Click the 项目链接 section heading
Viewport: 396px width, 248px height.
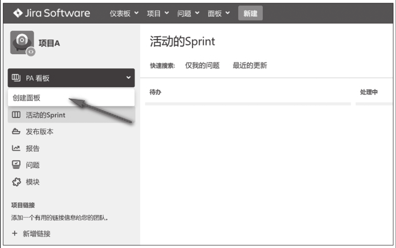tap(23, 205)
